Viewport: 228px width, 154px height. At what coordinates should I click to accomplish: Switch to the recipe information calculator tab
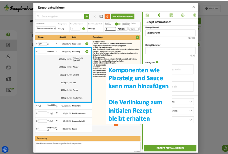click(147, 15)
